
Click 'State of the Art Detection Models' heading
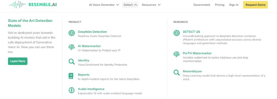click(30, 23)
